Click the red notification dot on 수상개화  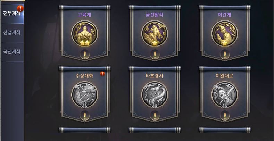[102, 74]
